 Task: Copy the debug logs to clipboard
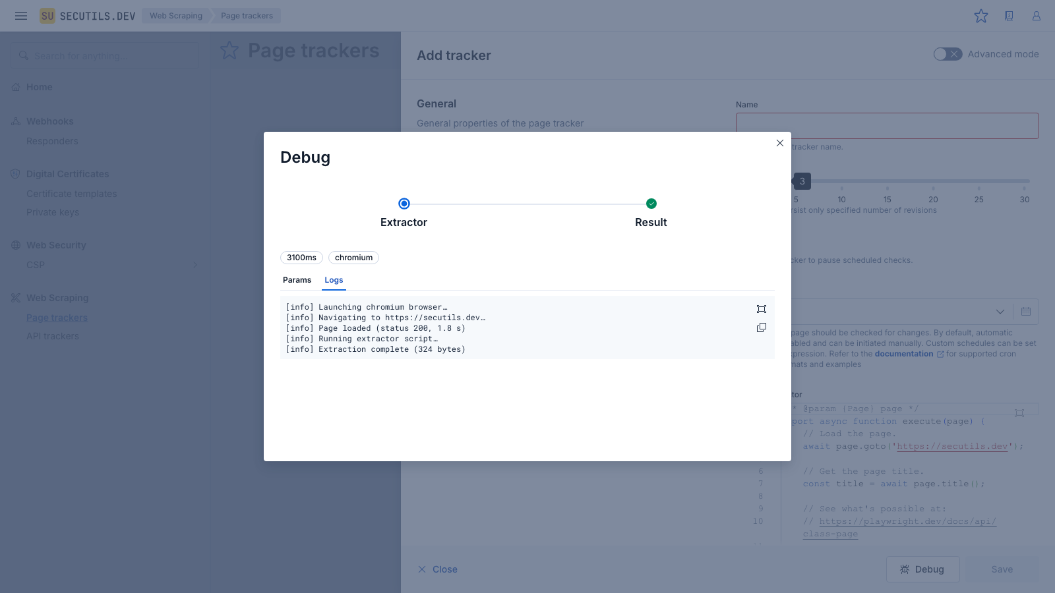762,327
